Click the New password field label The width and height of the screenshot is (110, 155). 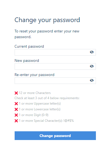click(27, 60)
